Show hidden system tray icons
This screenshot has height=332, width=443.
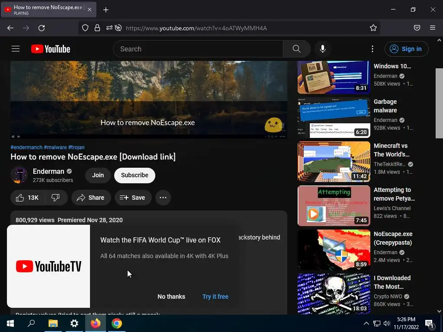pyautogui.click(x=366, y=323)
